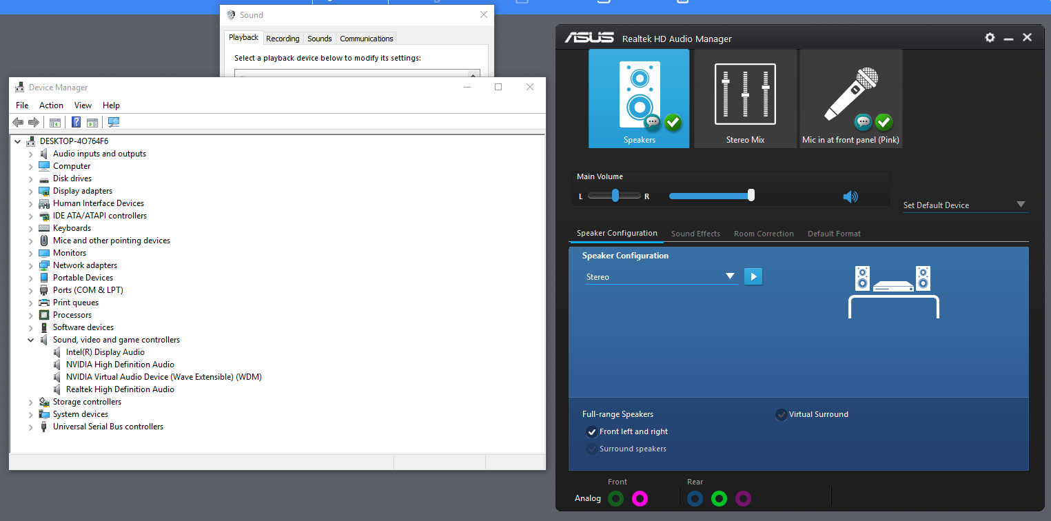Image resolution: width=1051 pixels, height=521 pixels.
Task: Click the Back arrow in Device Manager toolbar
Action: click(x=18, y=122)
